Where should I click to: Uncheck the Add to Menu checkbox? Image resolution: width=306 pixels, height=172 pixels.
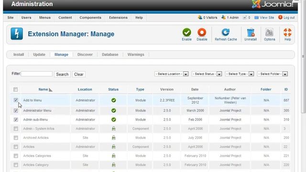pyautogui.click(x=16, y=100)
